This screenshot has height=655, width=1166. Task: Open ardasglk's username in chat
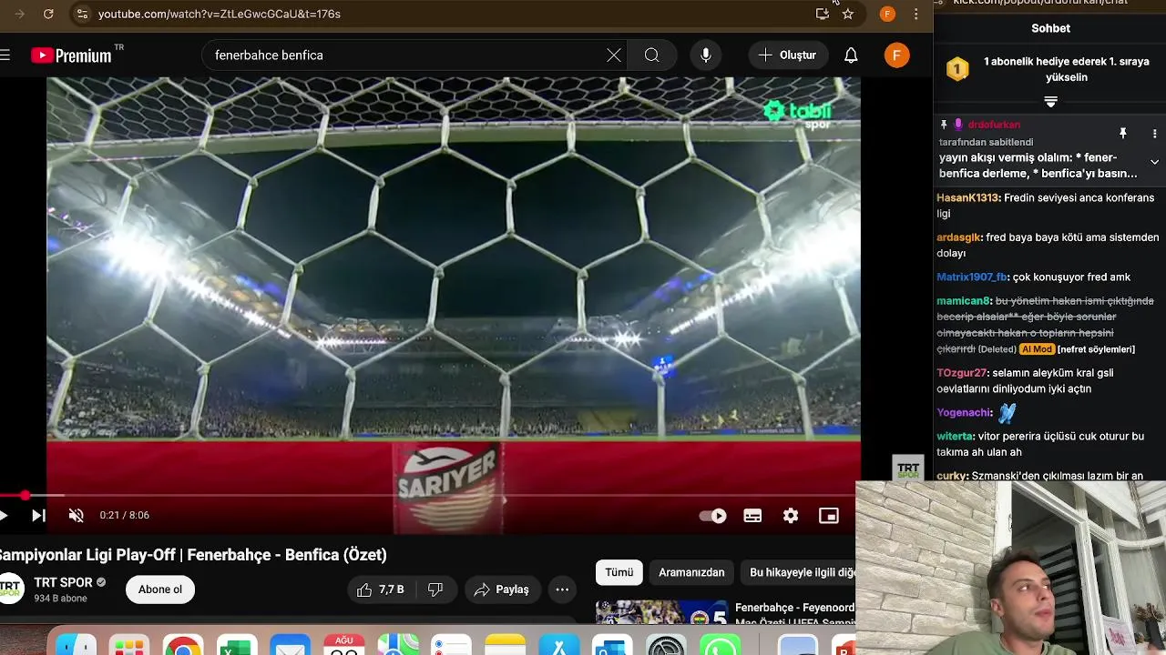click(959, 237)
